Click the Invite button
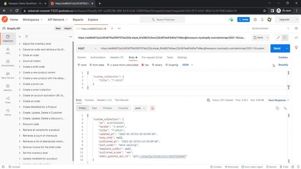Viewport: 301px width, 169px height. click(244, 20)
